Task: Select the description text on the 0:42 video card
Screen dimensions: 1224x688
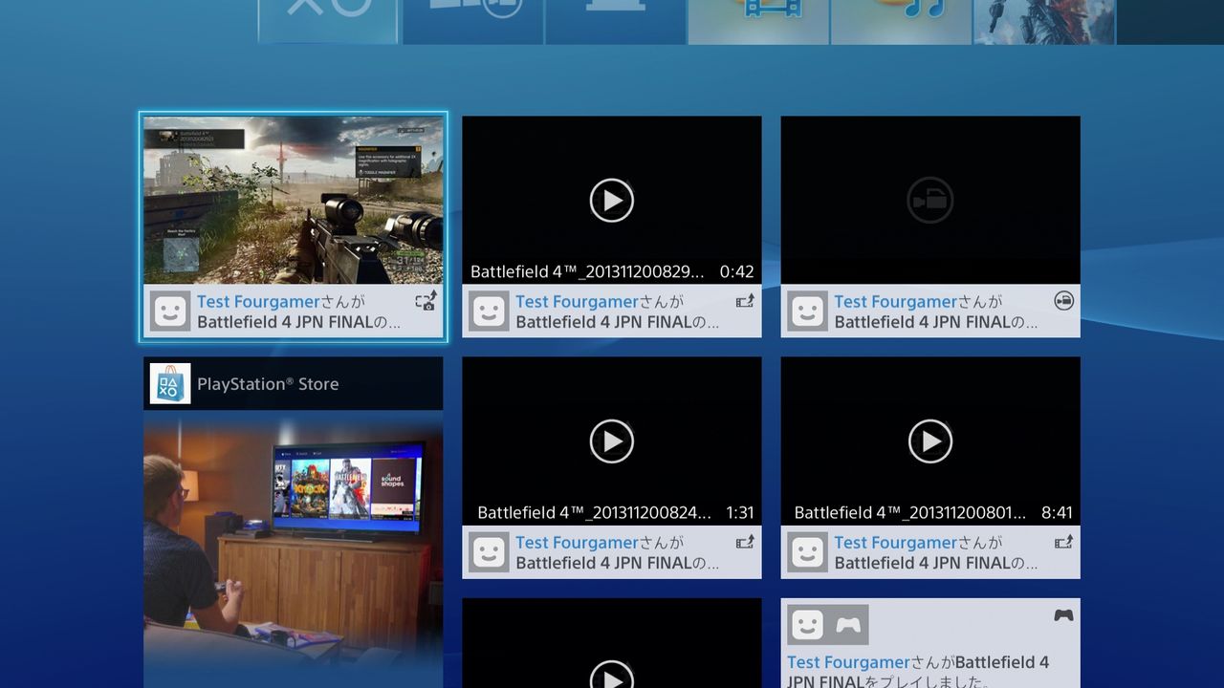Action: (x=617, y=322)
